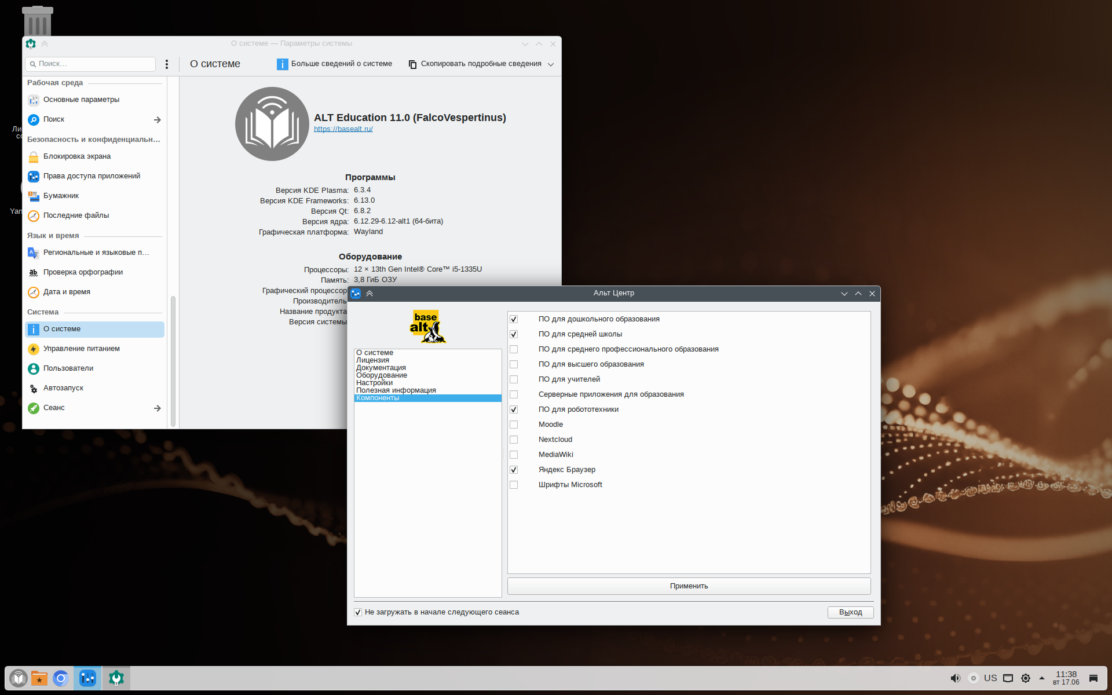This screenshot has width=1112, height=695.
Task: Click keep-above chevrons in settings titlebar
Action: (x=45, y=44)
